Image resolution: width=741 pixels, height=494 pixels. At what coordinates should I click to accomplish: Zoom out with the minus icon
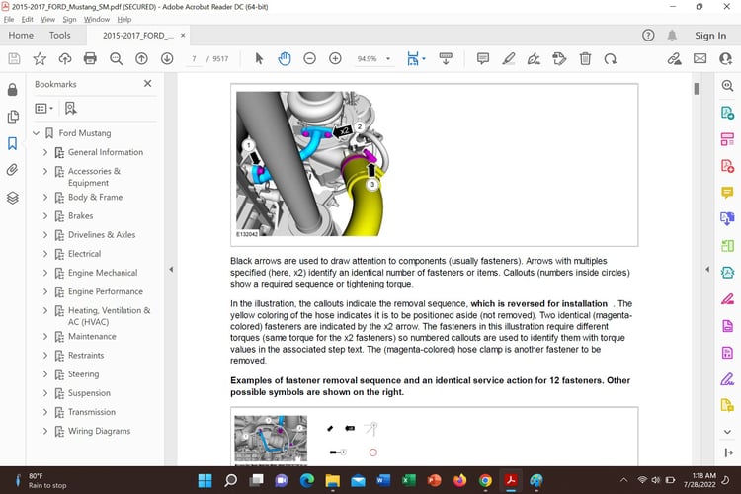(x=309, y=58)
